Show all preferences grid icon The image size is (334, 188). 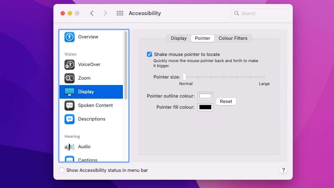pyautogui.click(x=120, y=13)
